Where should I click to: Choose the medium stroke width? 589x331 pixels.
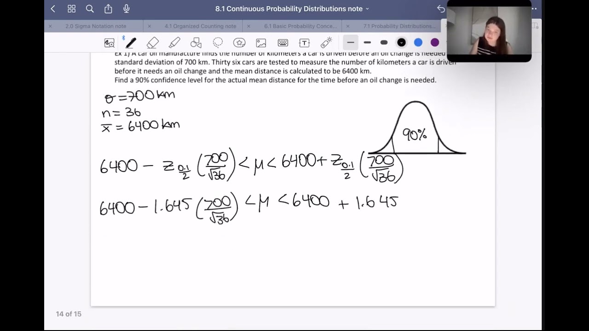(367, 43)
